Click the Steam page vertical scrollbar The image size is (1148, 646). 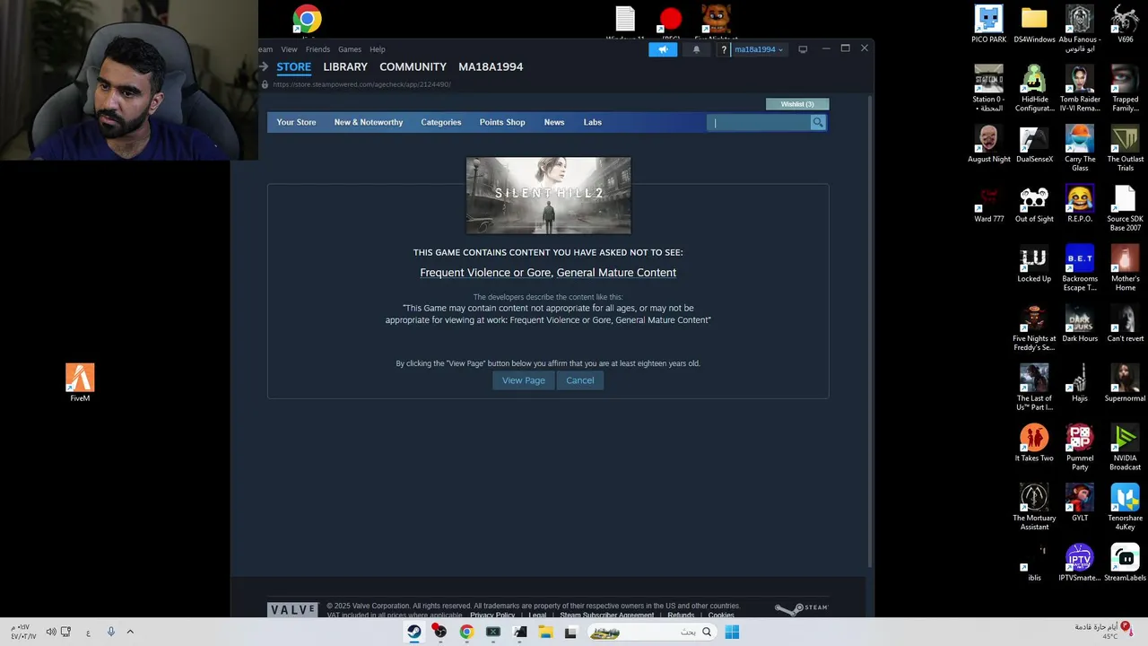pos(870,332)
